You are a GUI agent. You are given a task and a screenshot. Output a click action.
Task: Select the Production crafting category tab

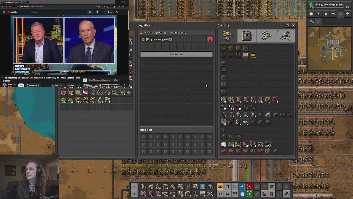point(247,36)
